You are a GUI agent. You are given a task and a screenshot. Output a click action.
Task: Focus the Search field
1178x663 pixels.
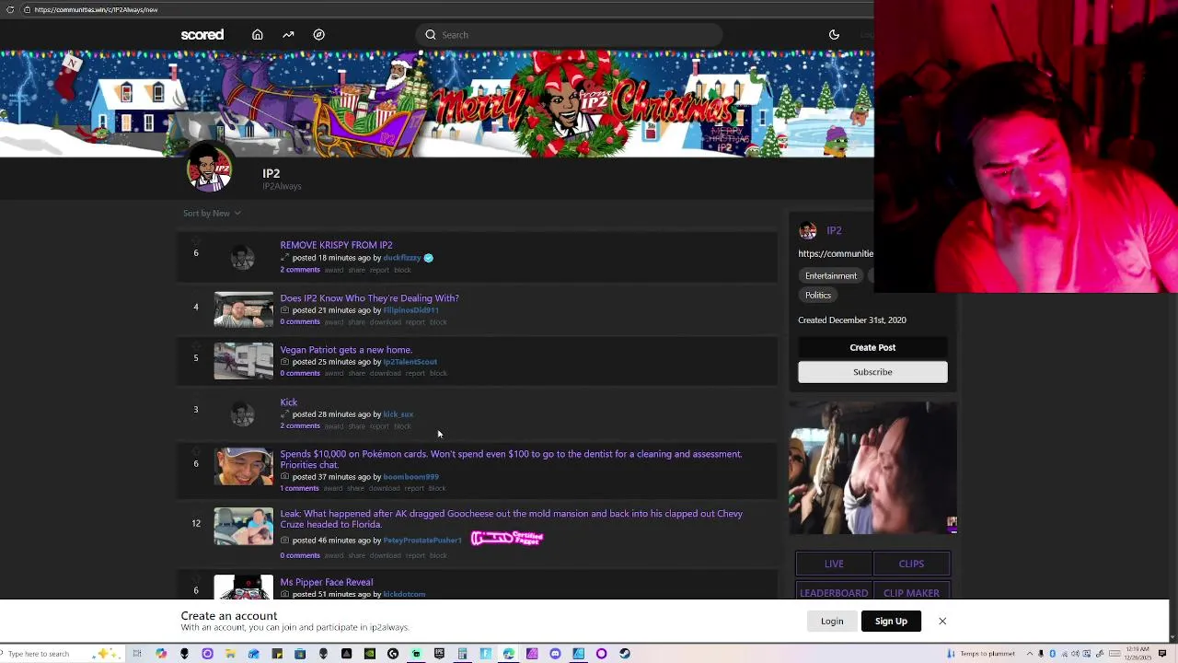click(x=568, y=35)
